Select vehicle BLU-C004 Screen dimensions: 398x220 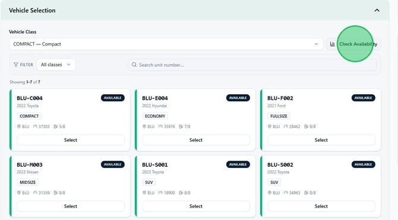71,140
